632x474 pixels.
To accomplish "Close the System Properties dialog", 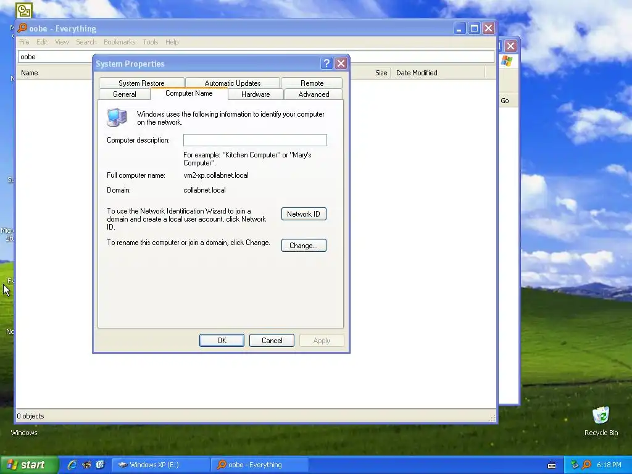I will pyautogui.click(x=341, y=64).
